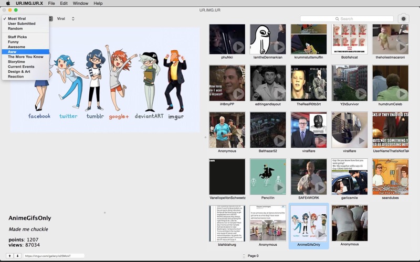420x262 pixels.
Task: Play the phuNkii video thumbnail
Action: pos(238,47)
